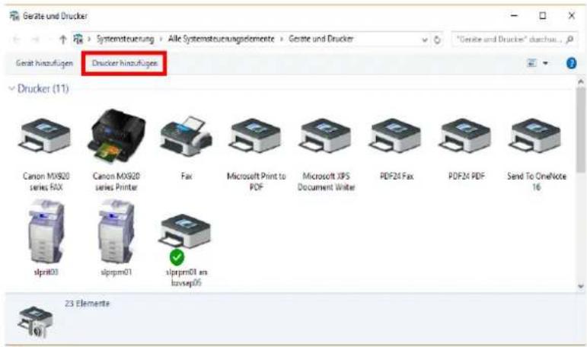This screenshot has width=587, height=347.
Task: Click the up arrow navigation icon
Action: pos(63,40)
